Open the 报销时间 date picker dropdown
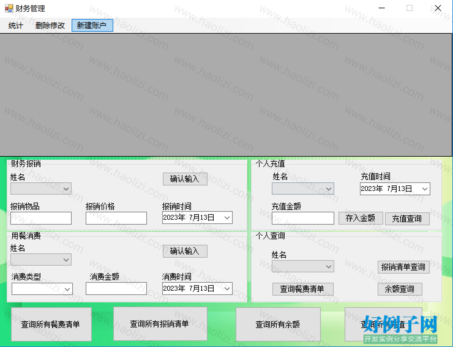 click(227, 218)
